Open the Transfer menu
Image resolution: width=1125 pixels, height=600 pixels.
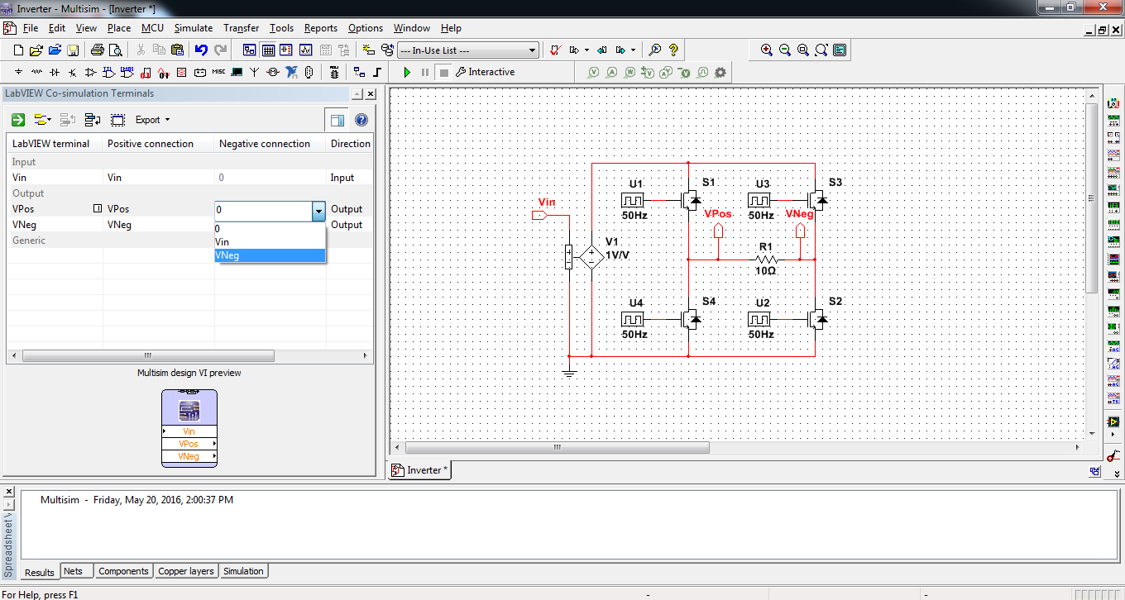[242, 28]
